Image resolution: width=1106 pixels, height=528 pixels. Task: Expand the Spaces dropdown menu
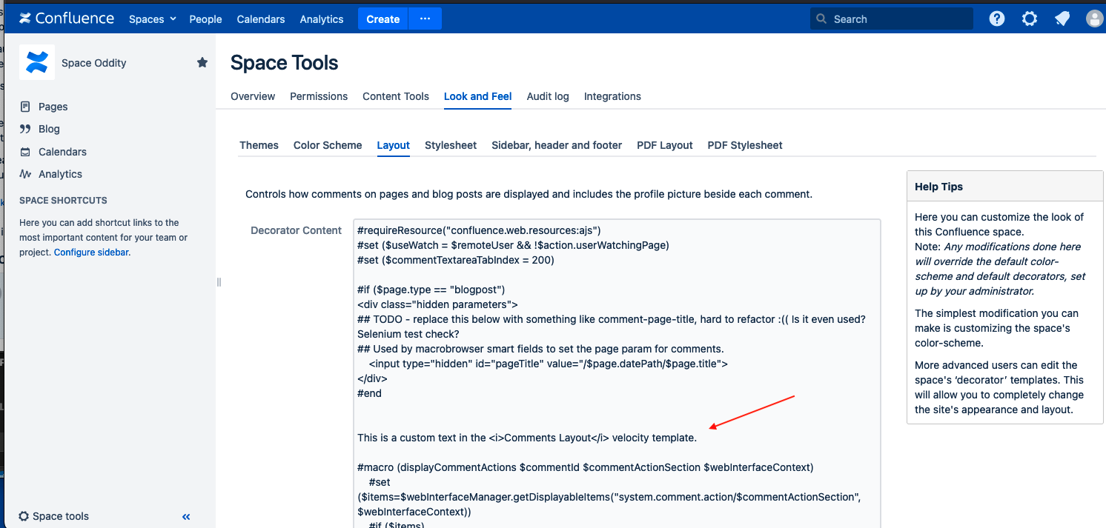pyautogui.click(x=153, y=19)
